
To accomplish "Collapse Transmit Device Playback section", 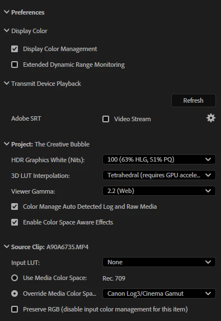I will click(7, 83).
